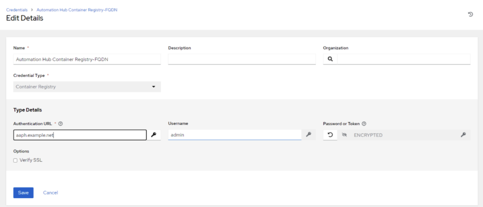Click the ENCRYPTED password field
483x207 pixels.
pyautogui.click(x=404, y=135)
